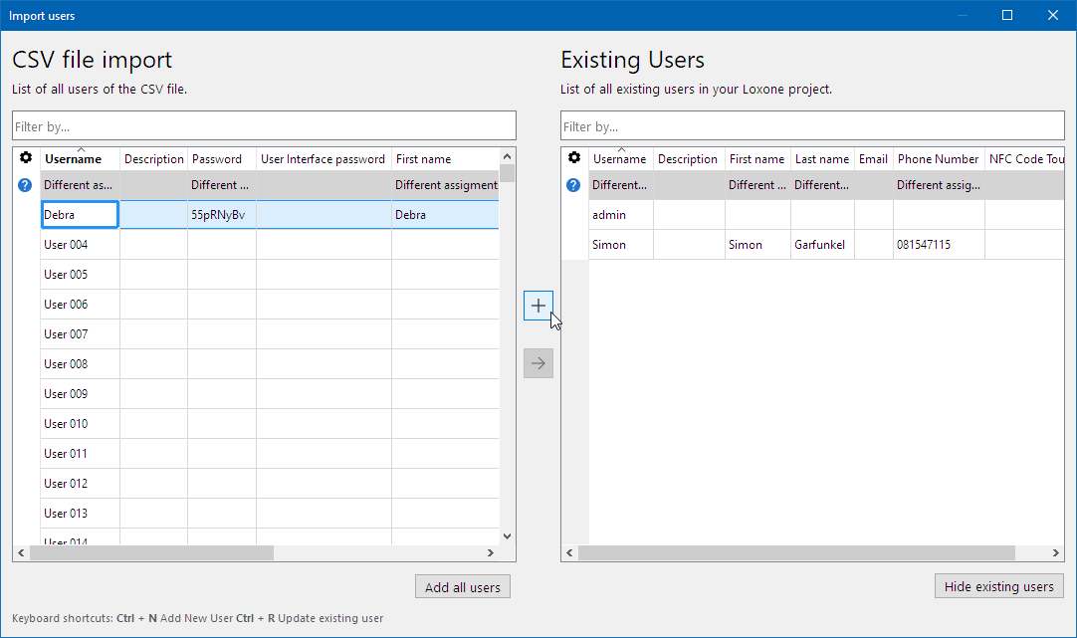Select User 007 row in CSV list
This screenshot has width=1077, height=638.
click(x=67, y=334)
